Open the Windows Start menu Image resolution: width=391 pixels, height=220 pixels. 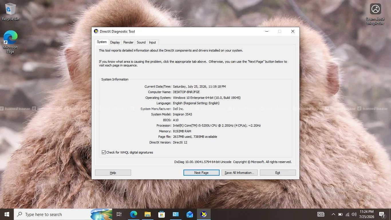[7, 214]
